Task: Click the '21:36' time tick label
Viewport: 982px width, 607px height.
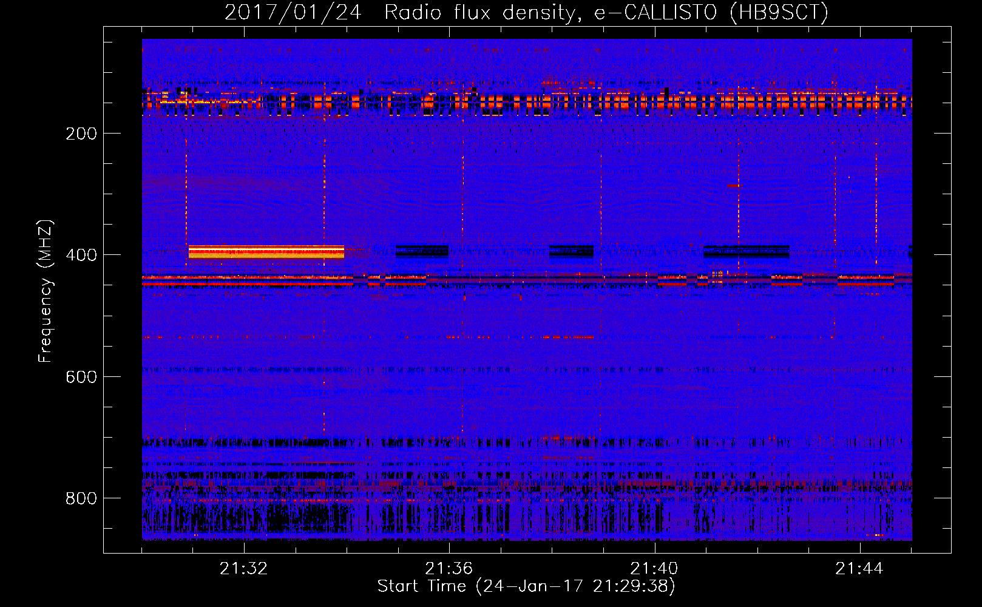Action: (x=449, y=569)
